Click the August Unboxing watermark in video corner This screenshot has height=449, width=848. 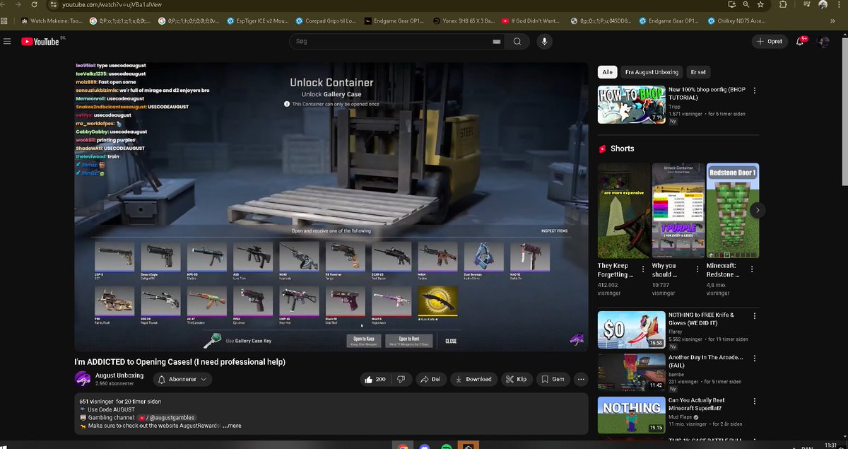pyautogui.click(x=577, y=341)
